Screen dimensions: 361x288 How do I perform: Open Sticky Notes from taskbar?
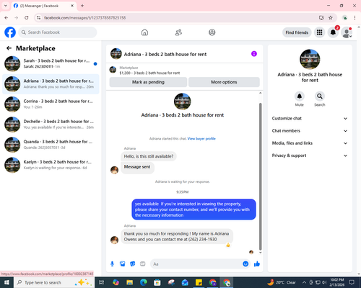(199, 282)
